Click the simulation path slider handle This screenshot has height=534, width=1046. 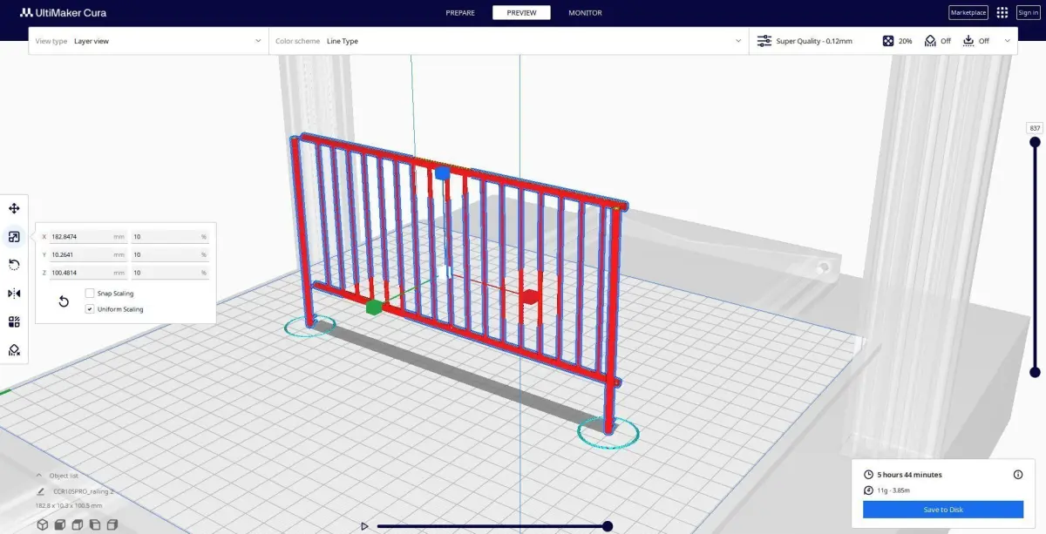(x=608, y=526)
